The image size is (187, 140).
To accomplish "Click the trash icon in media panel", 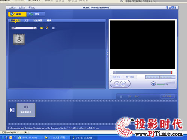I will pyautogui.click(x=53, y=28).
